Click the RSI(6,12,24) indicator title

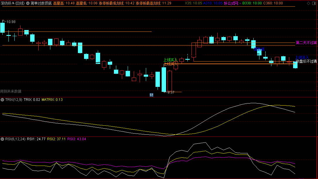click(x=16, y=139)
